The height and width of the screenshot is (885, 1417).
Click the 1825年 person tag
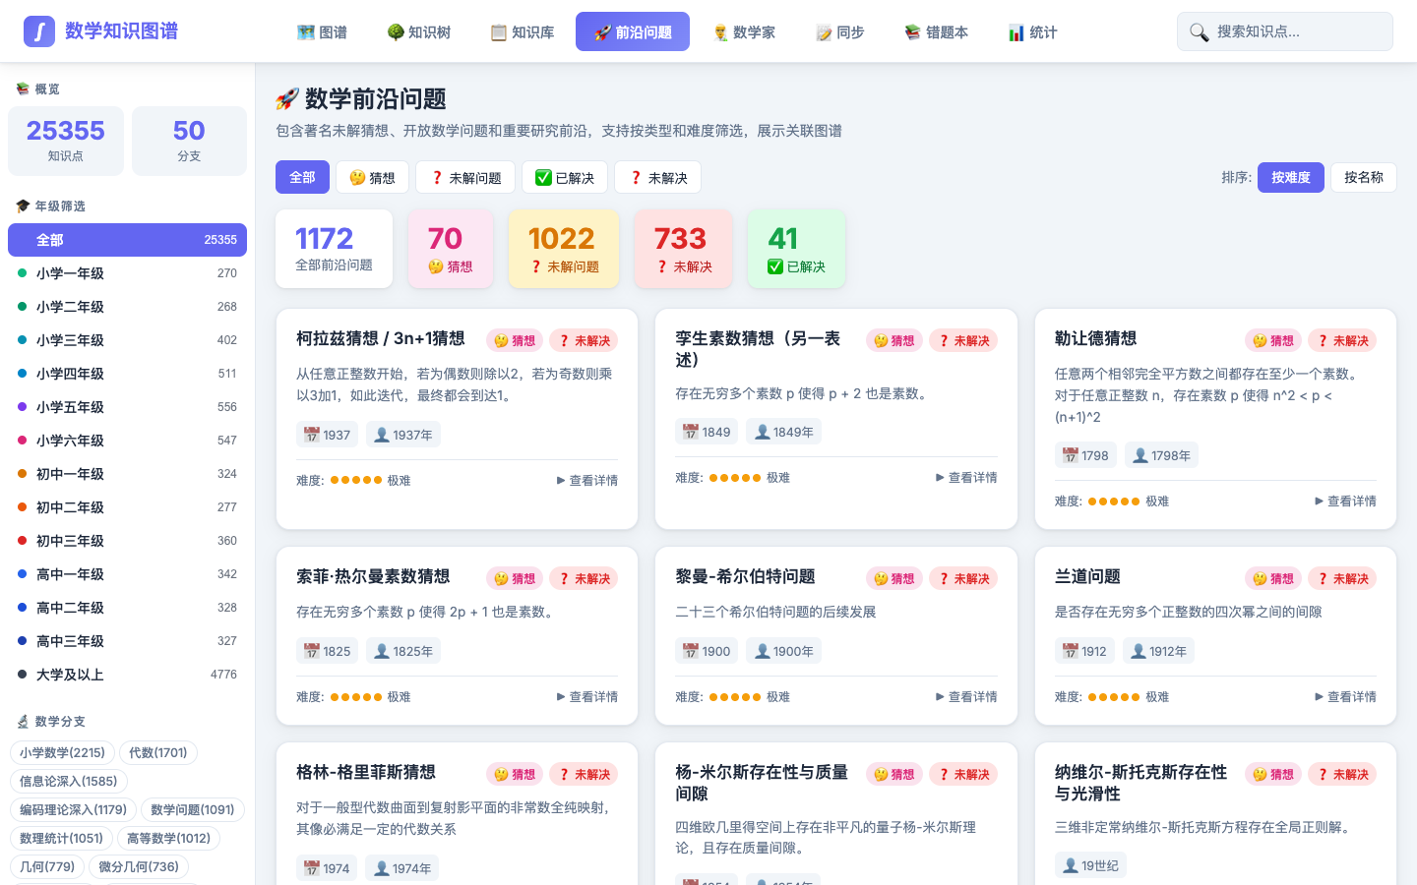[403, 651]
